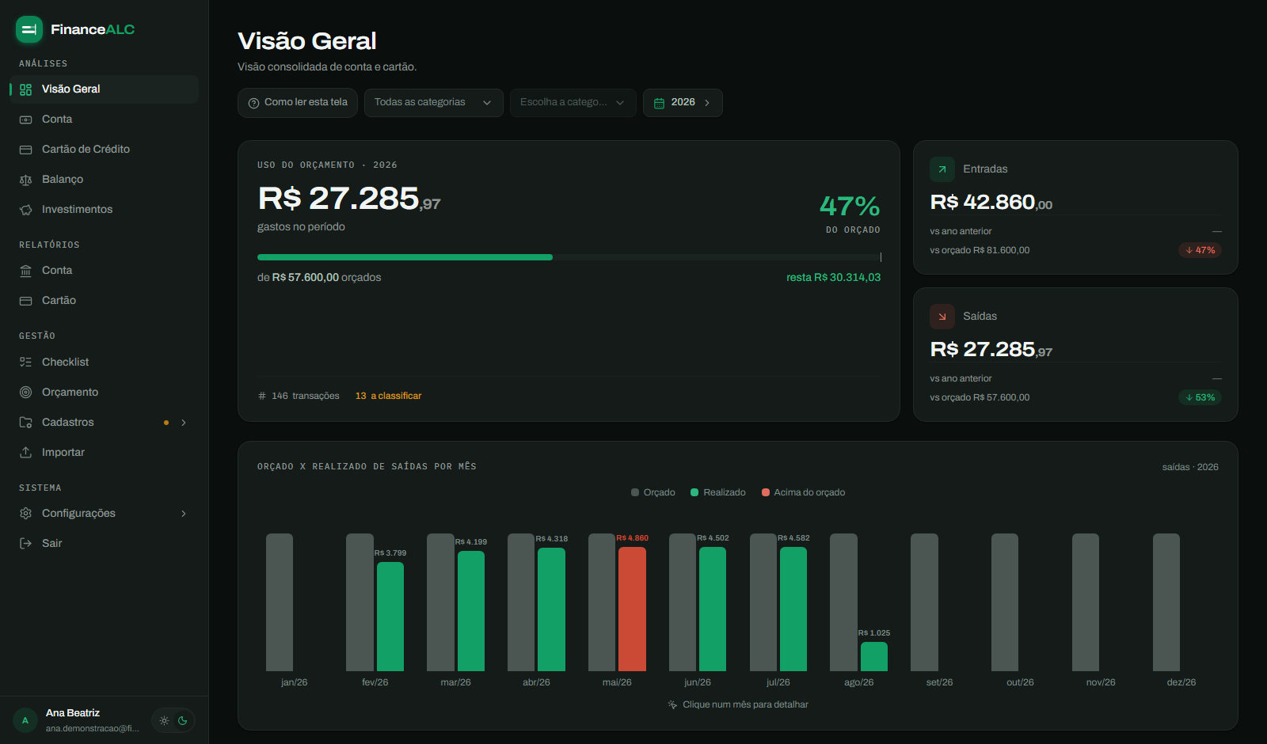Image resolution: width=1267 pixels, height=744 pixels.
Task: Click Como ler esta tela button
Action: click(x=298, y=103)
